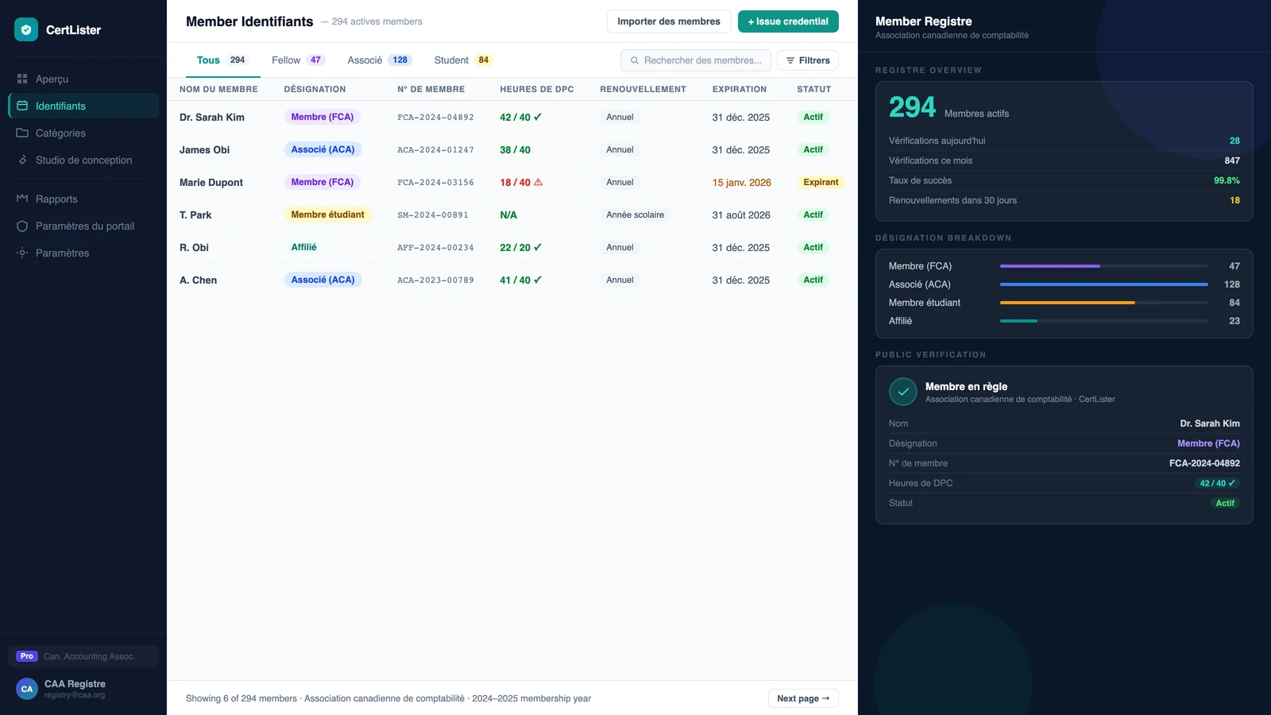Click the Expirant status badge
Image resolution: width=1271 pixels, height=715 pixels.
(x=821, y=182)
